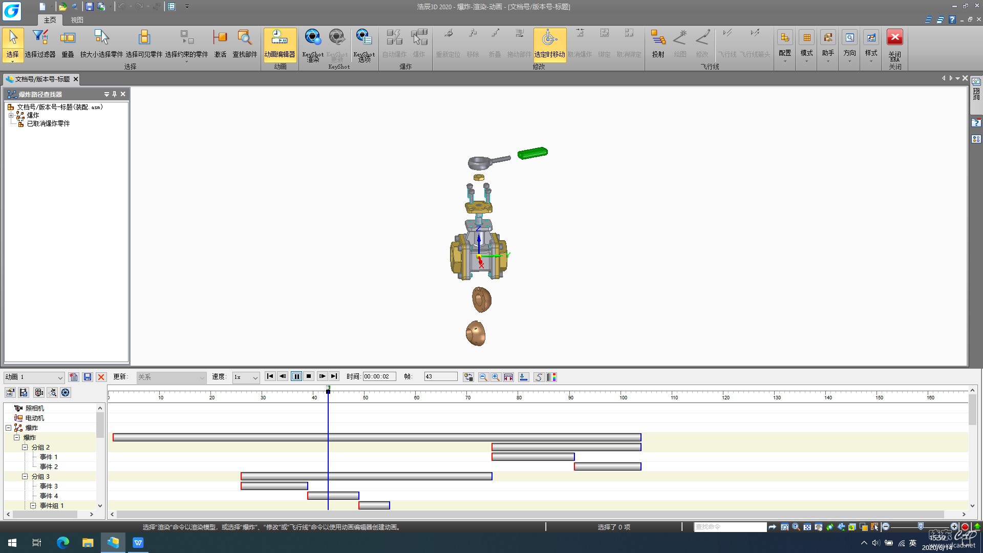Select 已取消爆炸零件 tree item
The height and width of the screenshot is (553, 983).
(48, 123)
